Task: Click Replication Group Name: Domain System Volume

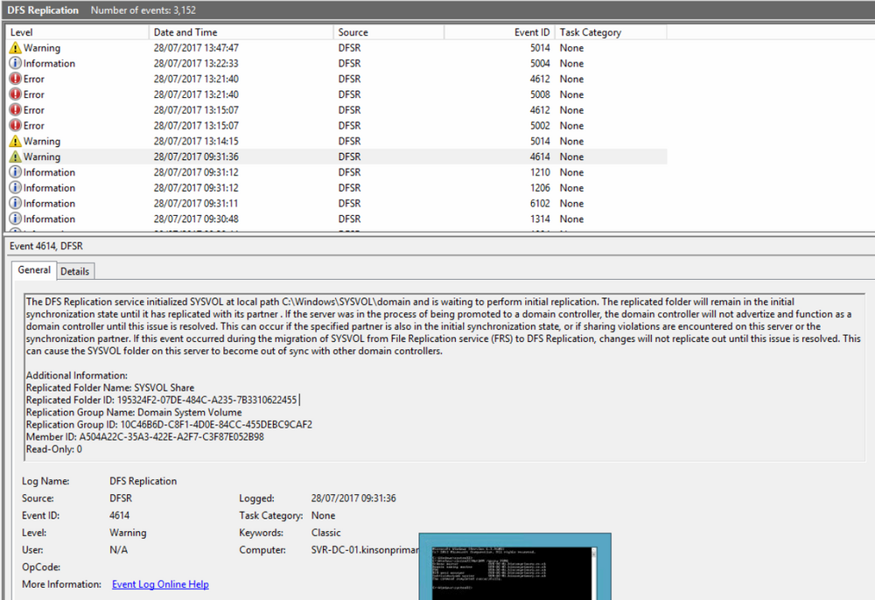Action: click(134, 412)
